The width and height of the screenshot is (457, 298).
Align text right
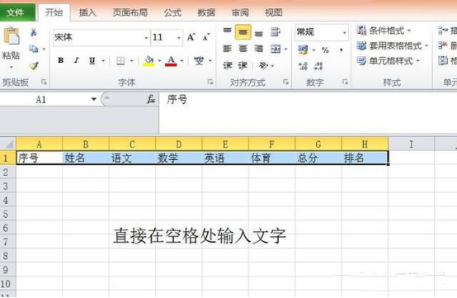[x=258, y=49]
